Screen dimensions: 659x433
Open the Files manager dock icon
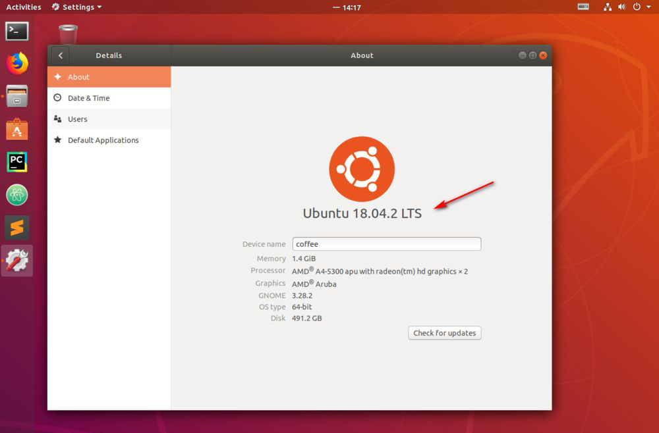[17, 97]
